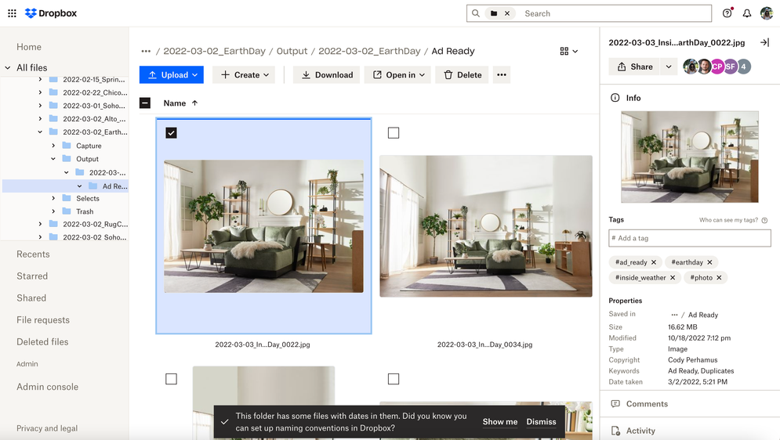
Task: Check the bottom-left thumbnail's checkbox
Action: [x=171, y=379]
